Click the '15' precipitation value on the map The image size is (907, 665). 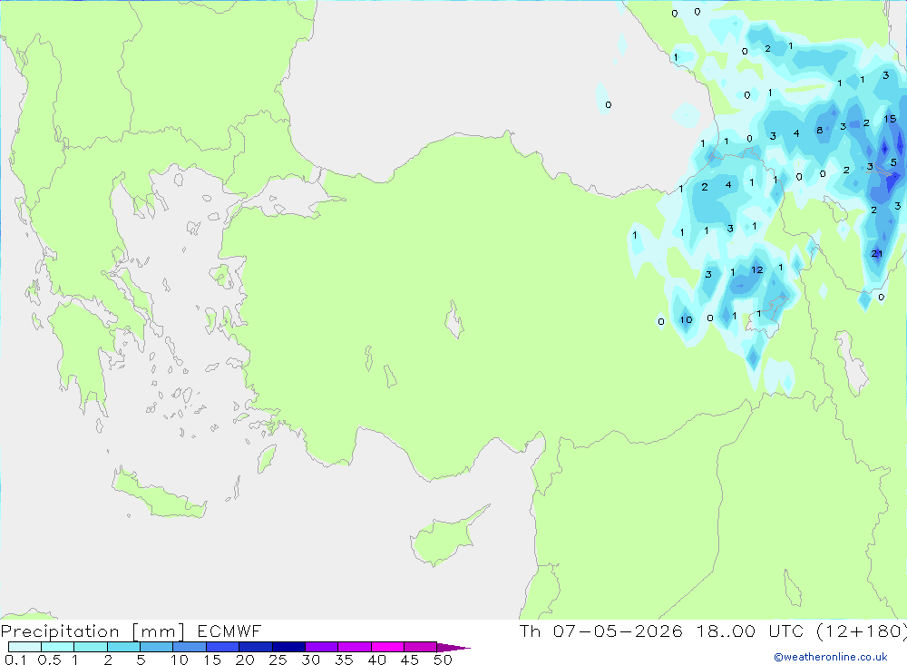pos(890,119)
